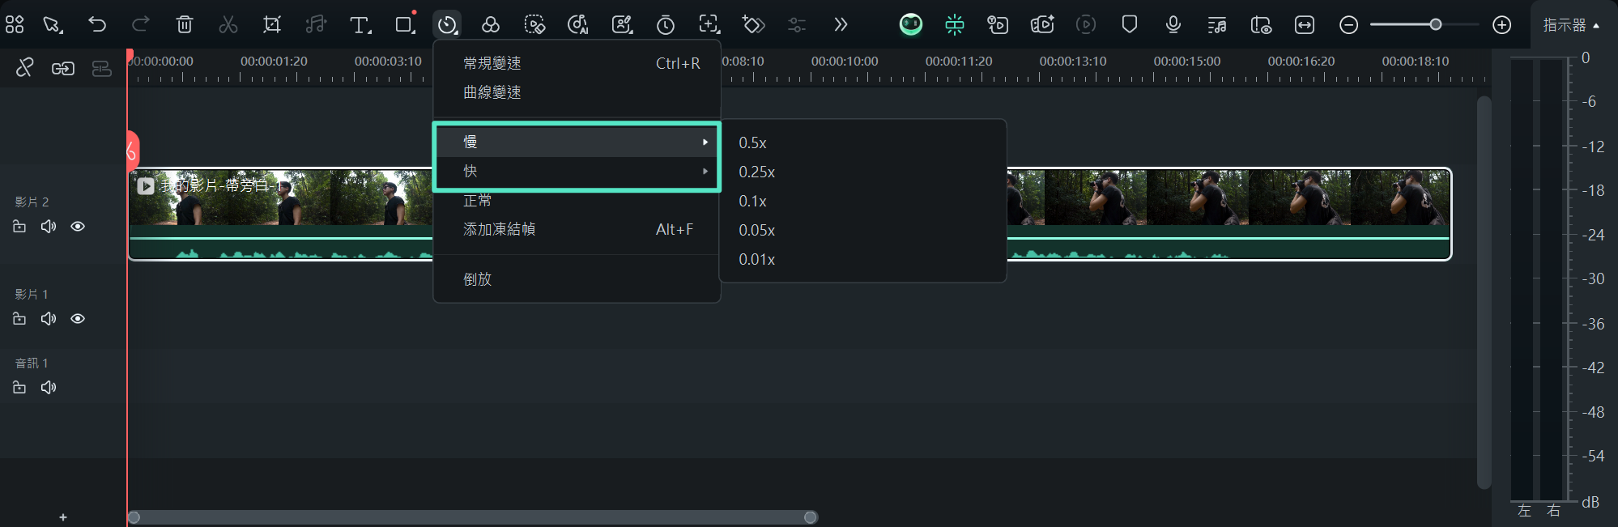Click the delete trash icon
This screenshot has height=527, width=1618.
[x=185, y=24]
